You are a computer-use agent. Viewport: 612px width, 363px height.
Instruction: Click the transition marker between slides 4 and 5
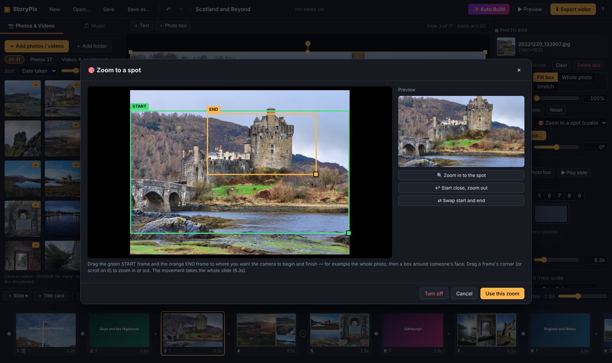pos(303,334)
